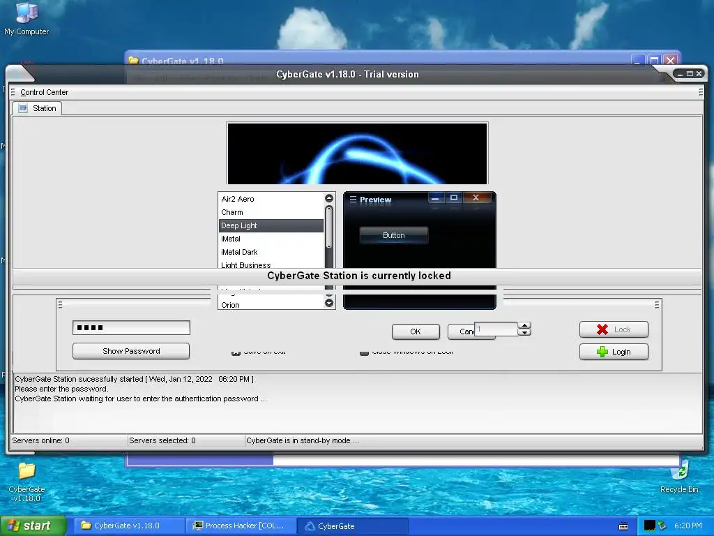Click the Station sucessfully started log line
Image resolution: width=714 pixels, height=536 pixels.
(134, 379)
